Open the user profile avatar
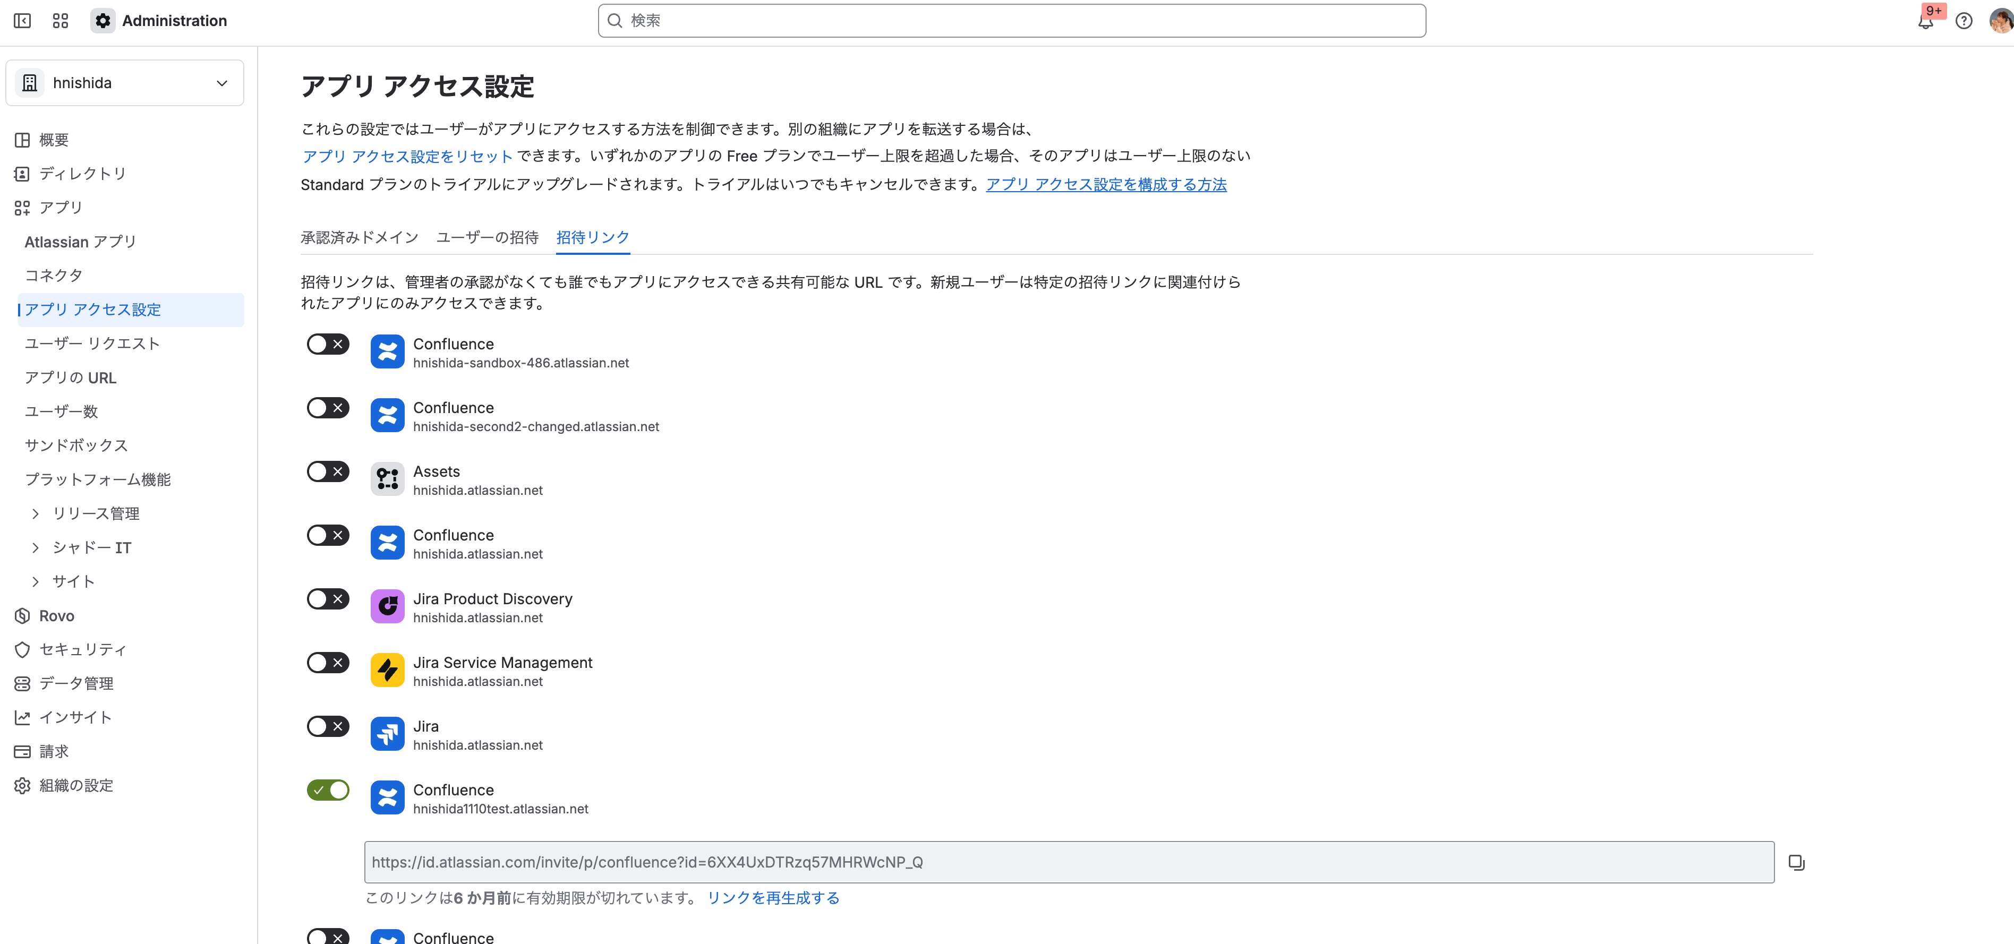This screenshot has width=2014, height=944. [x=2001, y=21]
